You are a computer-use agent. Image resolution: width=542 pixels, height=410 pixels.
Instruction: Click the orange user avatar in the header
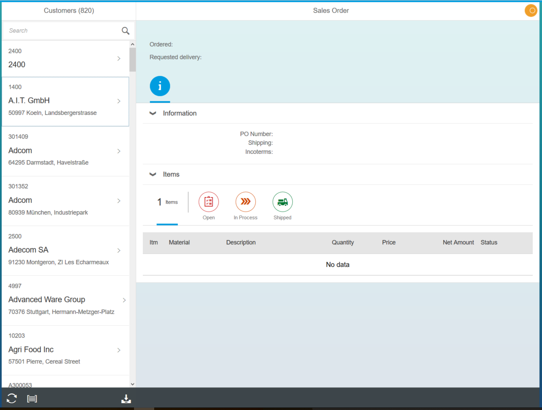tap(531, 10)
